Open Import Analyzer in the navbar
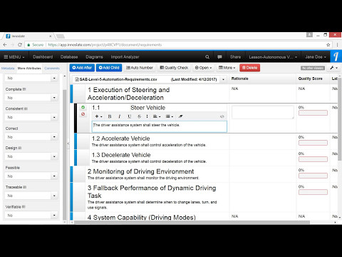The image size is (342, 257). (125, 57)
